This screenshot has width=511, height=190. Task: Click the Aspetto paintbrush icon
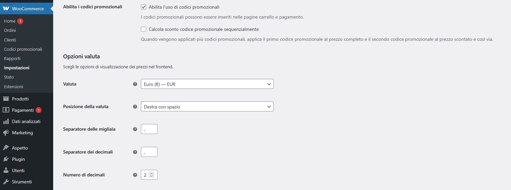coord(6,148)
